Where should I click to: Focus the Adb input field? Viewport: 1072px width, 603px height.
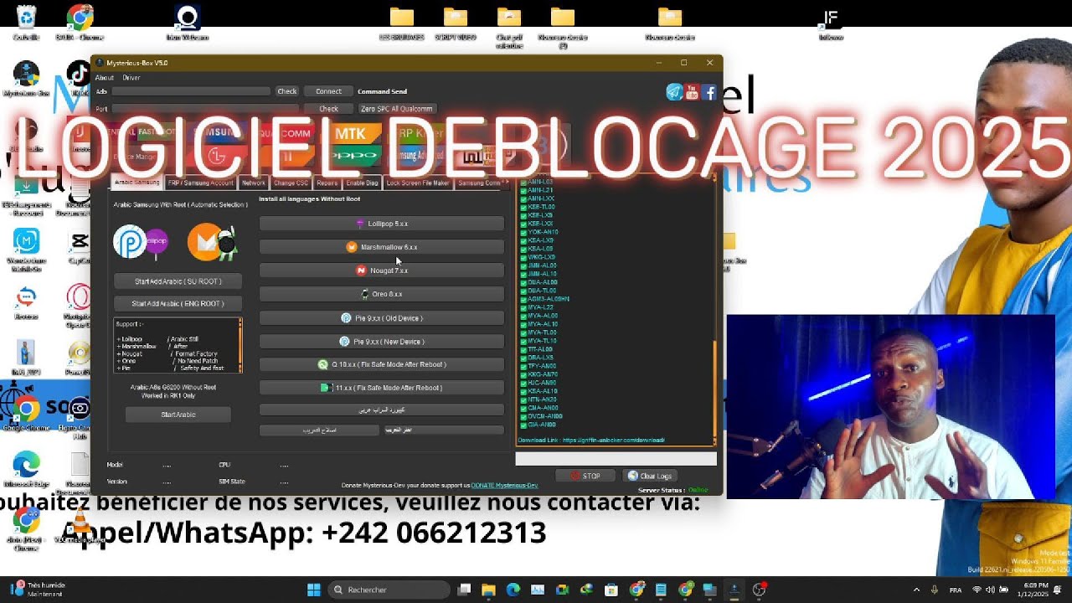pyautogui.click(x=191, y=91)
